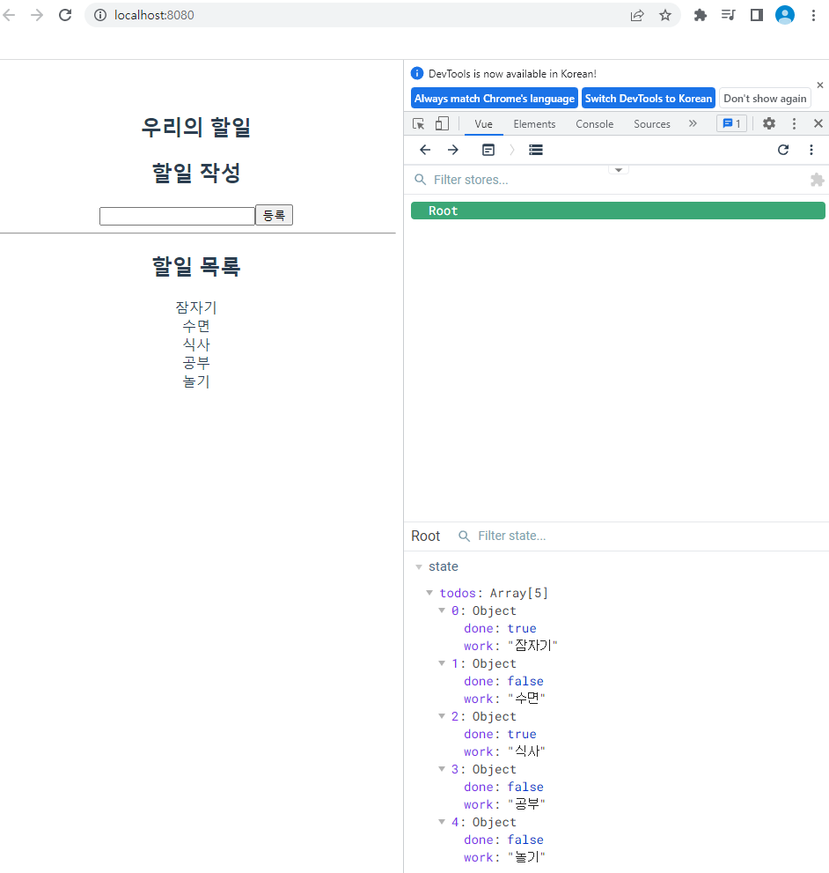
Task: Reload the page with browser refresh icon
Action: coord(65,15)
